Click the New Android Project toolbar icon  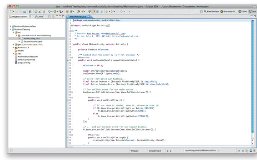pyautogui.click(x=36, y=12)
